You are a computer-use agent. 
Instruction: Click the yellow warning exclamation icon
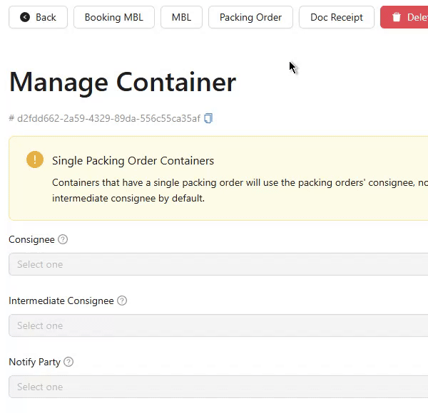click(x=35, y=160)
